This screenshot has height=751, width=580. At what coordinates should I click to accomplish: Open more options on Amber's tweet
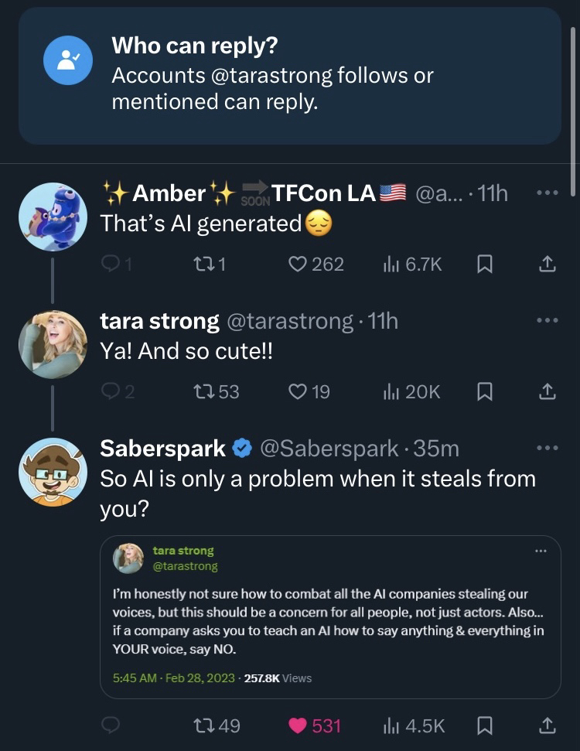coord(546,193)
